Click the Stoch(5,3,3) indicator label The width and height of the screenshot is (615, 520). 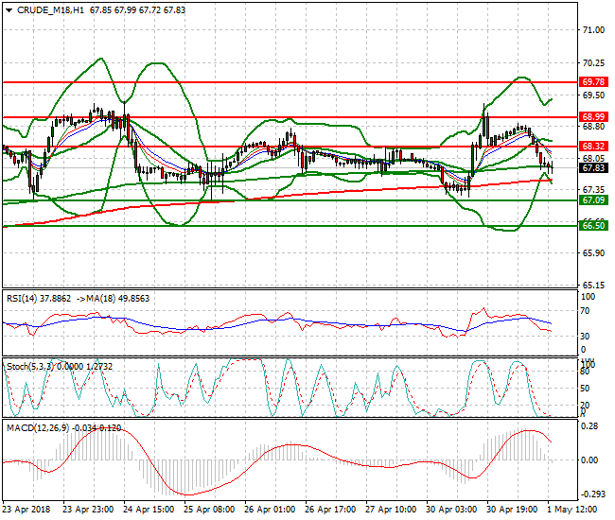click(30, 367)
